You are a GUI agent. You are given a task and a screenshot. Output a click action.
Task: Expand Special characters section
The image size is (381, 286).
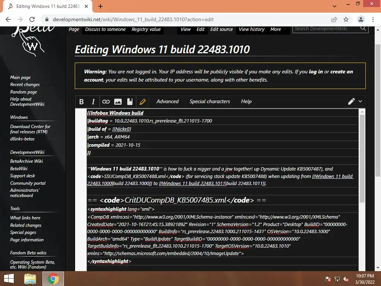210,101
